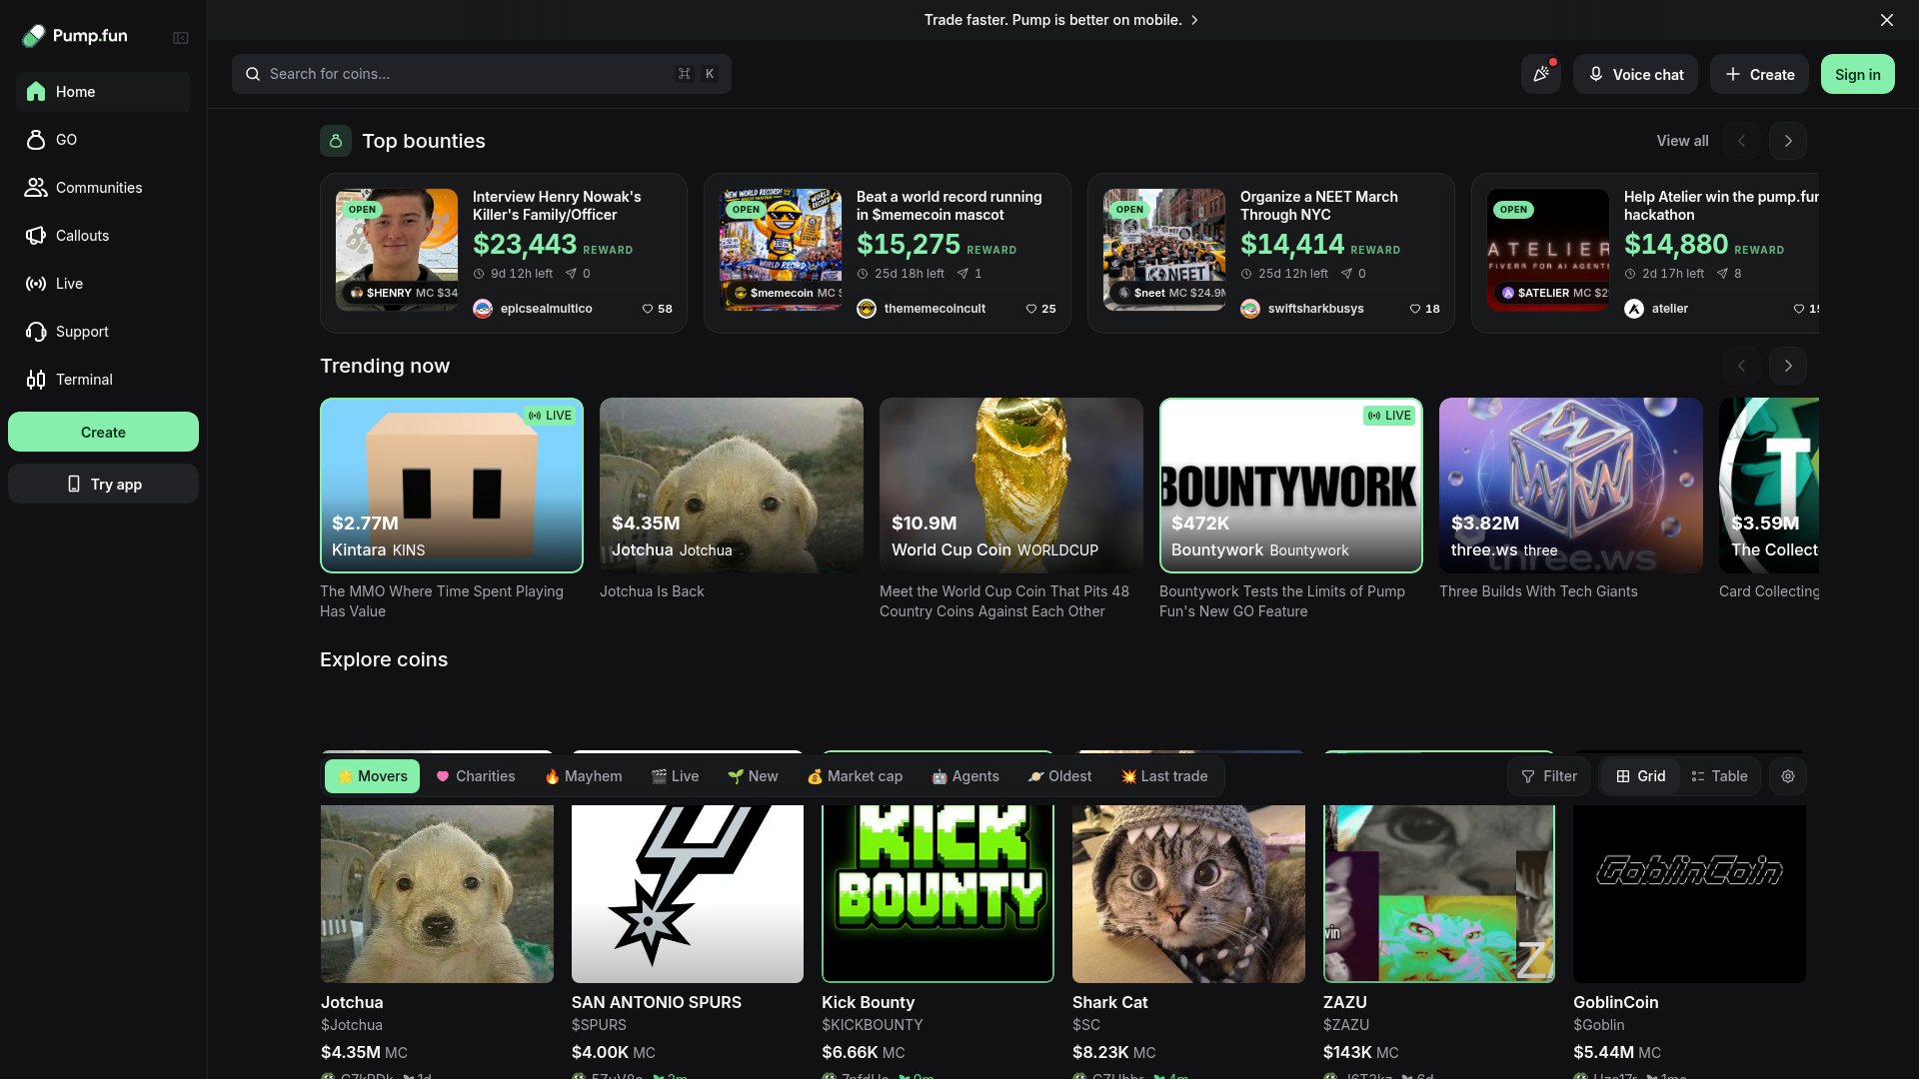Switch to Table view
Viewport: 1919px width, 1079px height.
(x=1719, y=776)
